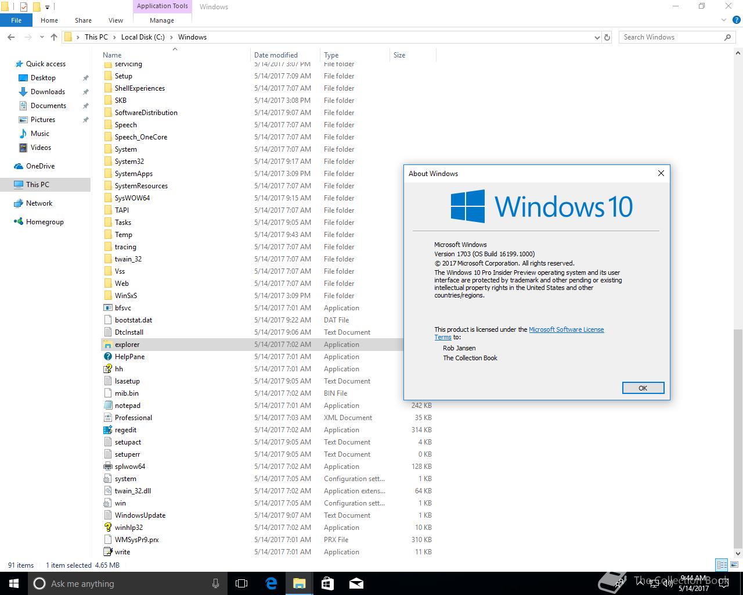Click the Application Tools contextual tab

pos(163,6)
